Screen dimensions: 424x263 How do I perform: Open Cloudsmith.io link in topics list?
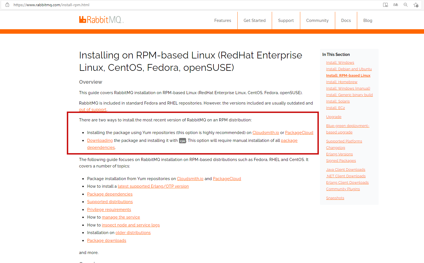[190, 179]
